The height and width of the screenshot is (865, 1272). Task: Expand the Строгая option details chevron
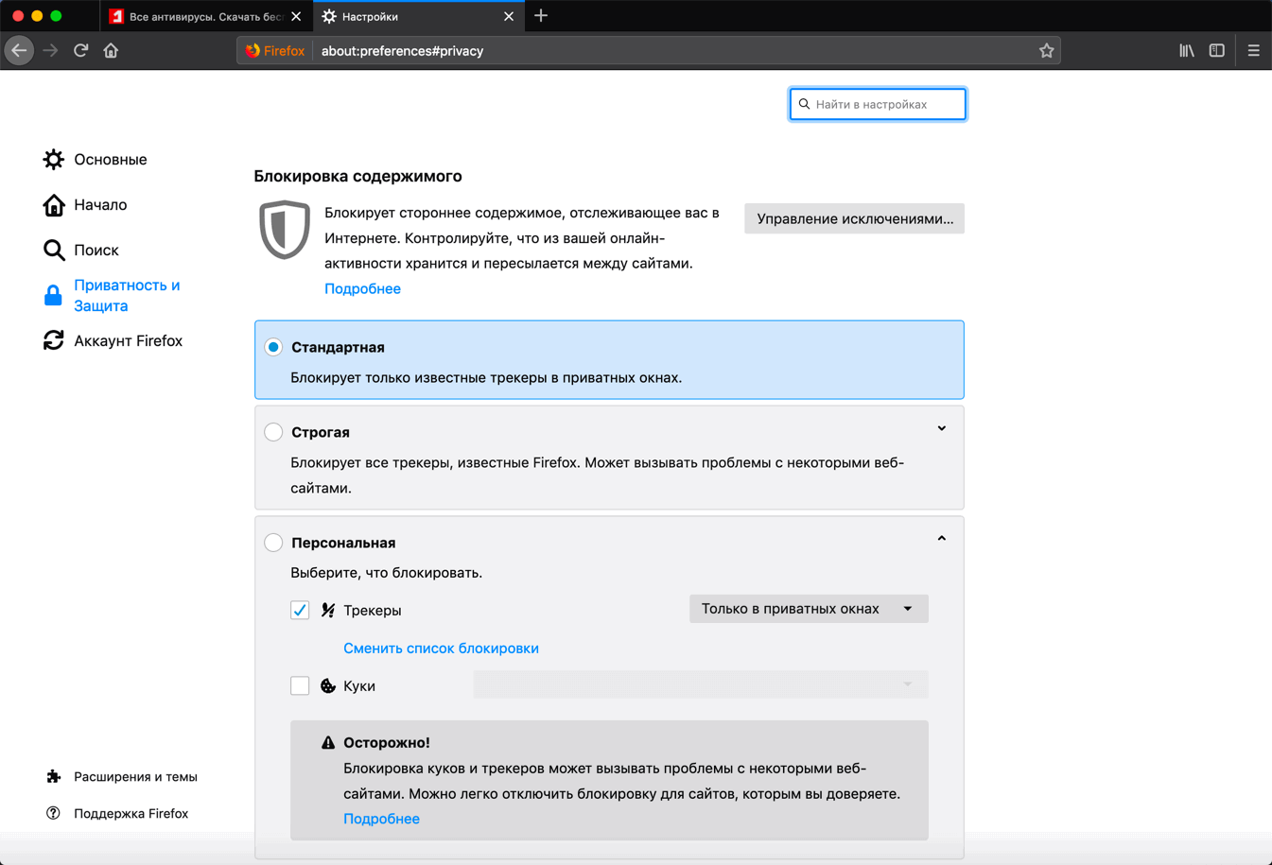coord(941,428)
